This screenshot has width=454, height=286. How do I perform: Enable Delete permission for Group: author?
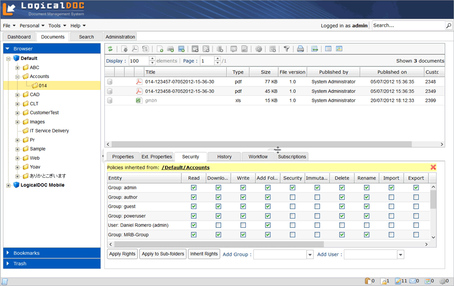(x=341, y=197)
